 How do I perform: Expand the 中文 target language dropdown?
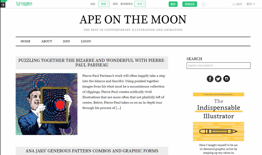(140, 4)
